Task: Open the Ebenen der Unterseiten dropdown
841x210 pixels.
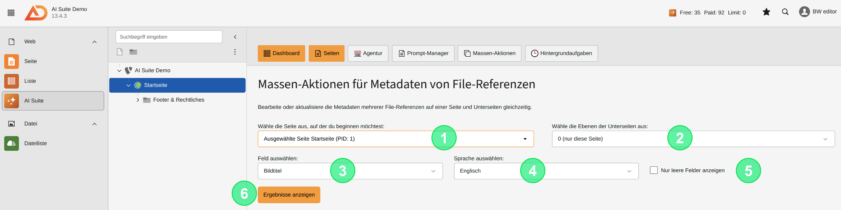Action: click(693, 139)
